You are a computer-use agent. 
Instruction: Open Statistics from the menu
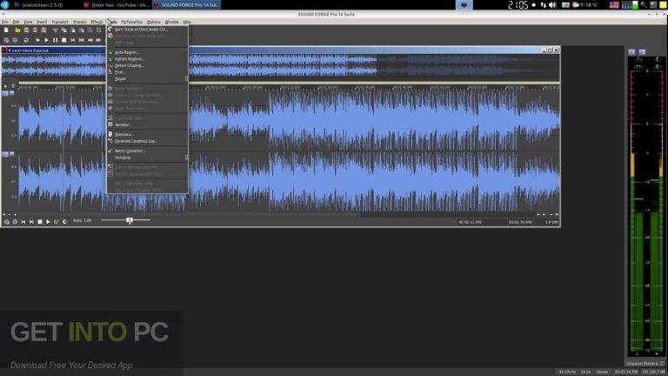[x=147, y=134]
